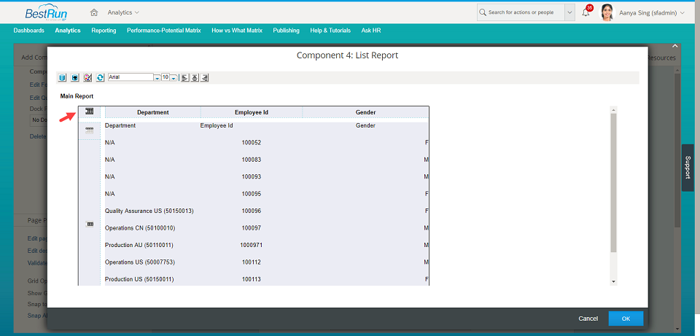The width and height of the screenshot is (700, 336).
Task: Open the font size 10 dropdown arrow
Action: (x=174, y=78)
